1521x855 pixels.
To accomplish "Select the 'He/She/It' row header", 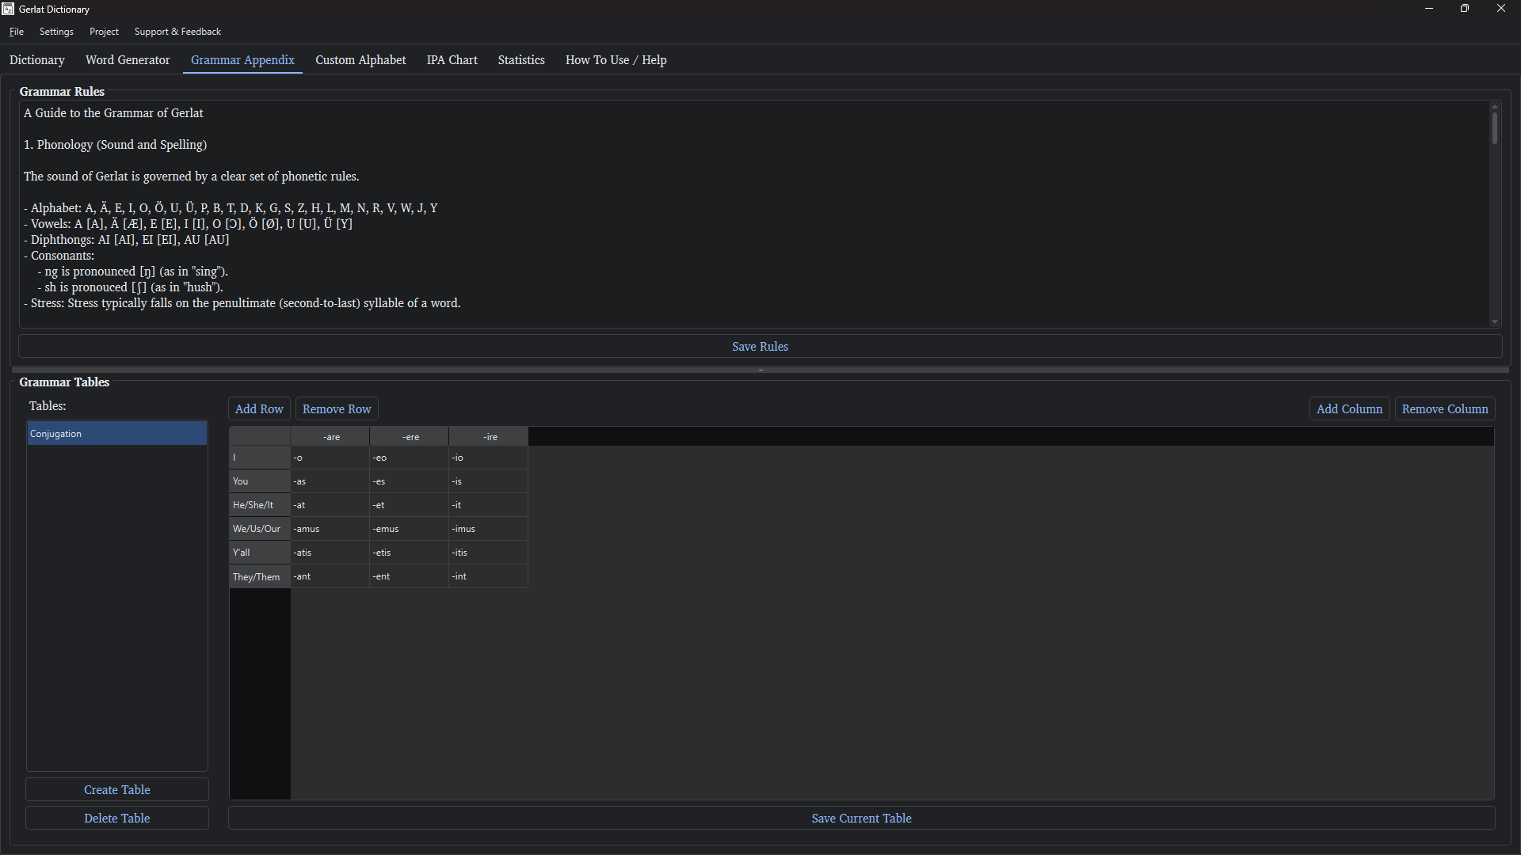I will [260, 505].
